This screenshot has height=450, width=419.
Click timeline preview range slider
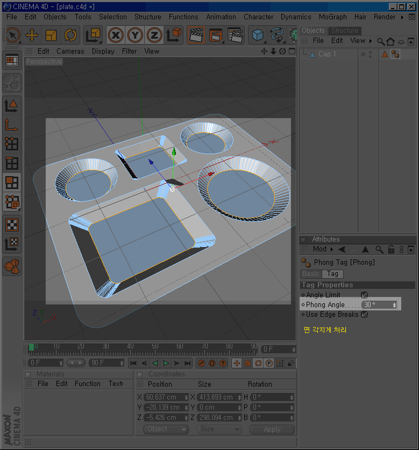point(76,363)
